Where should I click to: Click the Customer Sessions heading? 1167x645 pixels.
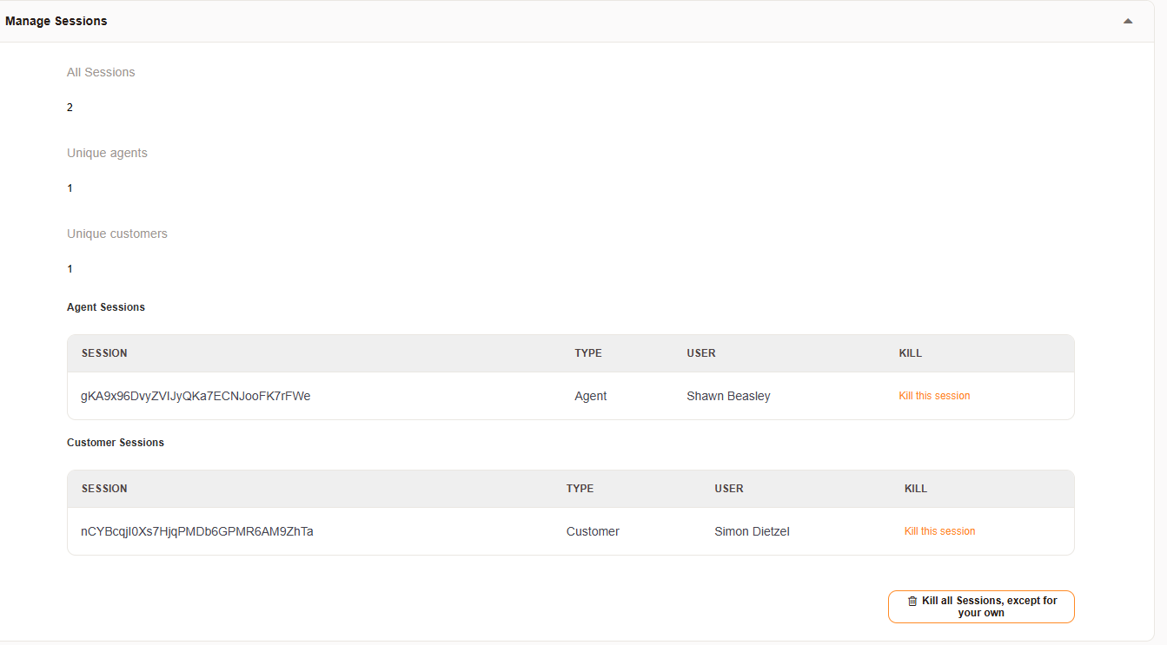click(x=116, y=442)
